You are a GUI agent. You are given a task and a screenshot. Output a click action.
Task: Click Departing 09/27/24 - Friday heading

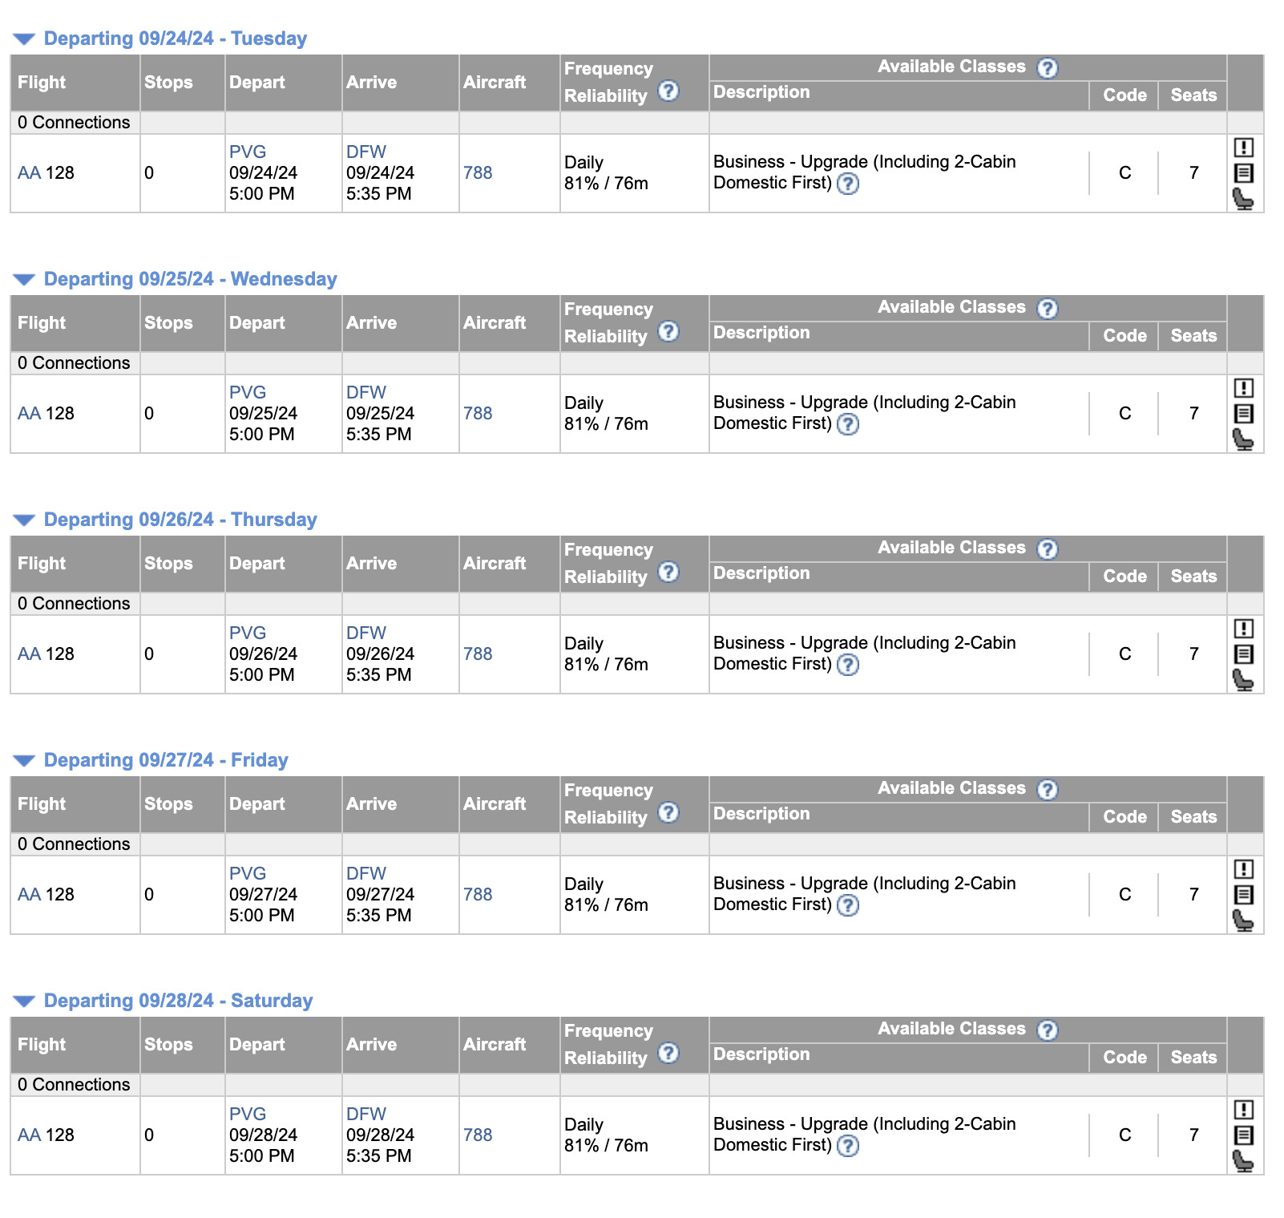pyautogui.click(x=165, y=760)
